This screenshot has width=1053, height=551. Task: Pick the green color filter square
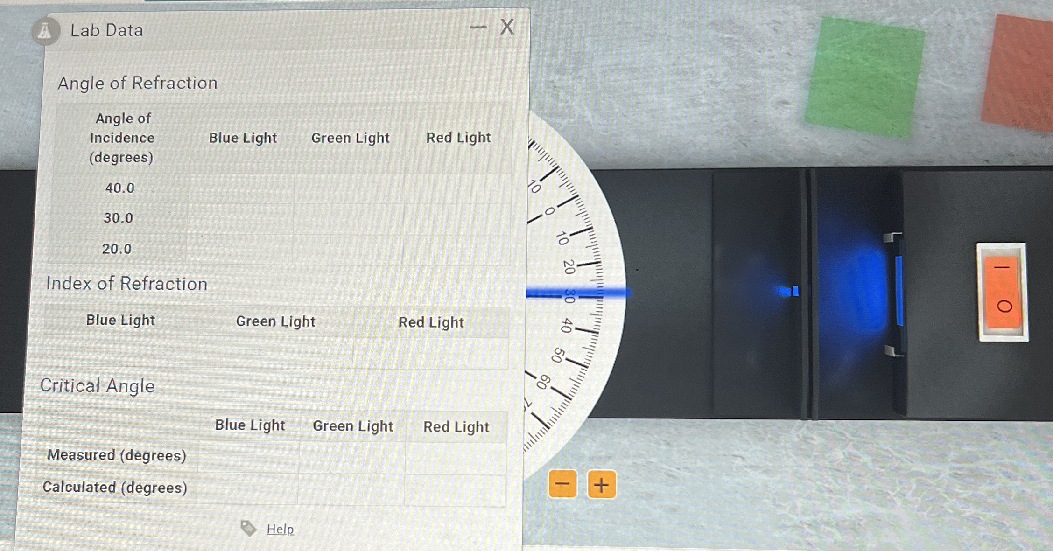coord(864,77)
